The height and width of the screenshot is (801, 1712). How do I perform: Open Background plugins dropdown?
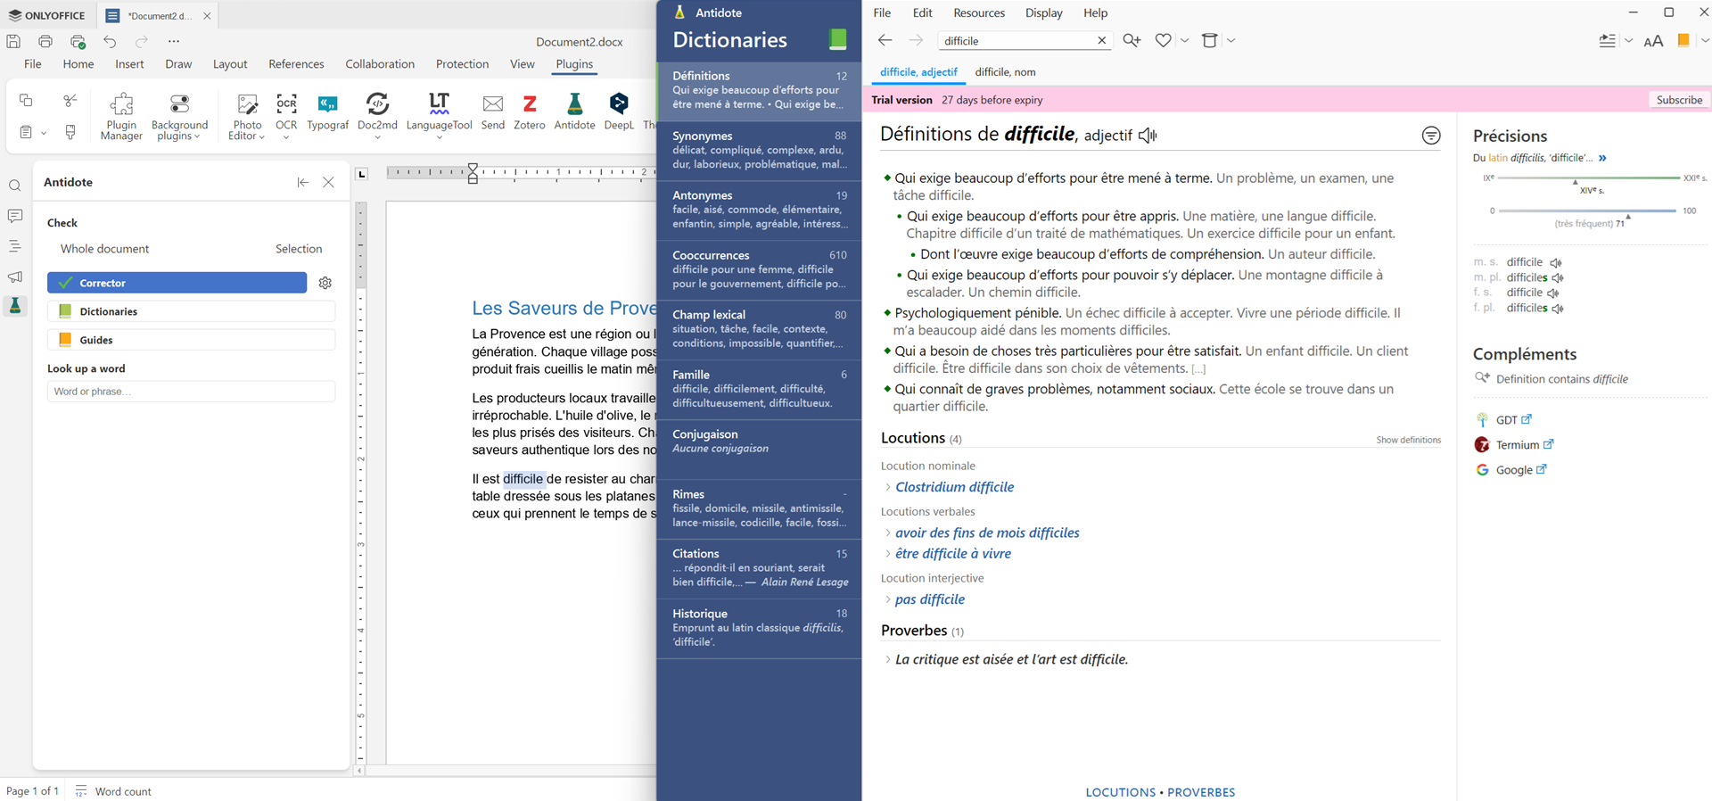tap(179, 116)
